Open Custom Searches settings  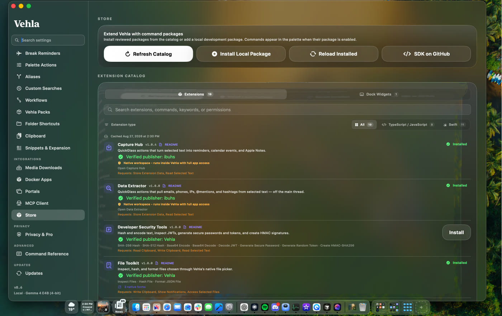48,88
